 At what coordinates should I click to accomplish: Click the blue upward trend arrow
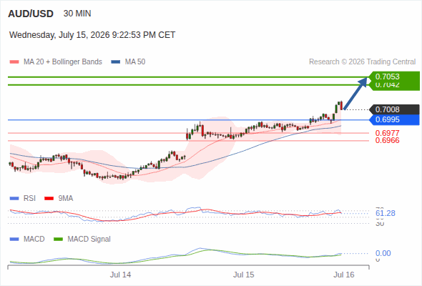click(355, 93)
